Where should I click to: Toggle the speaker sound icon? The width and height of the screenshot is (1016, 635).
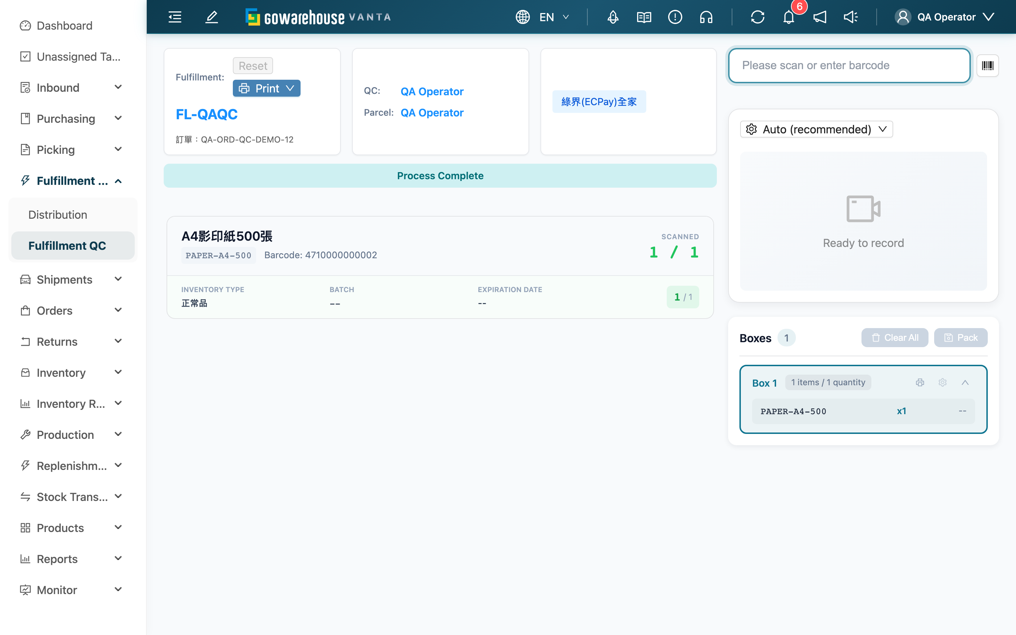click(851, 17)
